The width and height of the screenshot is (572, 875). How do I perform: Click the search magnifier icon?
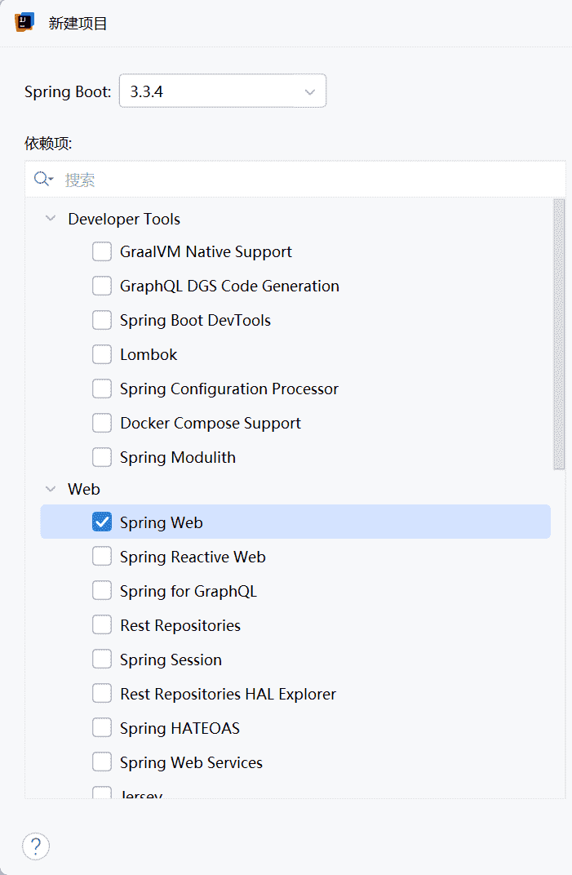[42, 180]
